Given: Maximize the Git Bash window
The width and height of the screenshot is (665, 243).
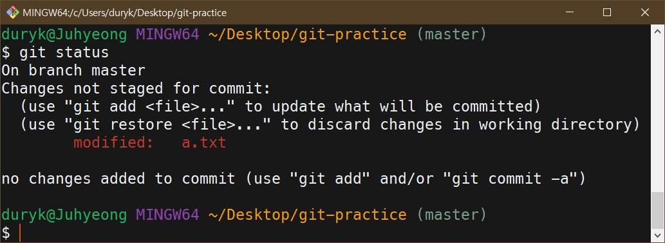Looking at the screenshot, I should (607, 12).
